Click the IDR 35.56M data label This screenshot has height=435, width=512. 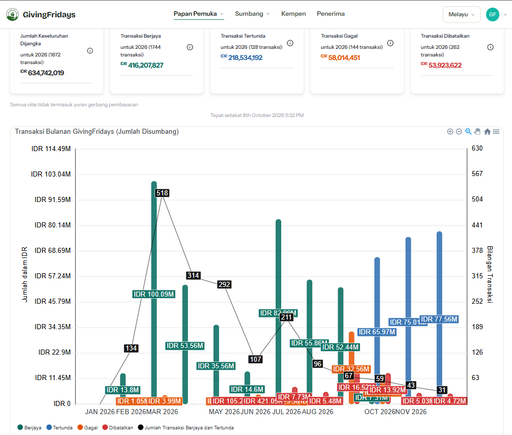point(216,366)
